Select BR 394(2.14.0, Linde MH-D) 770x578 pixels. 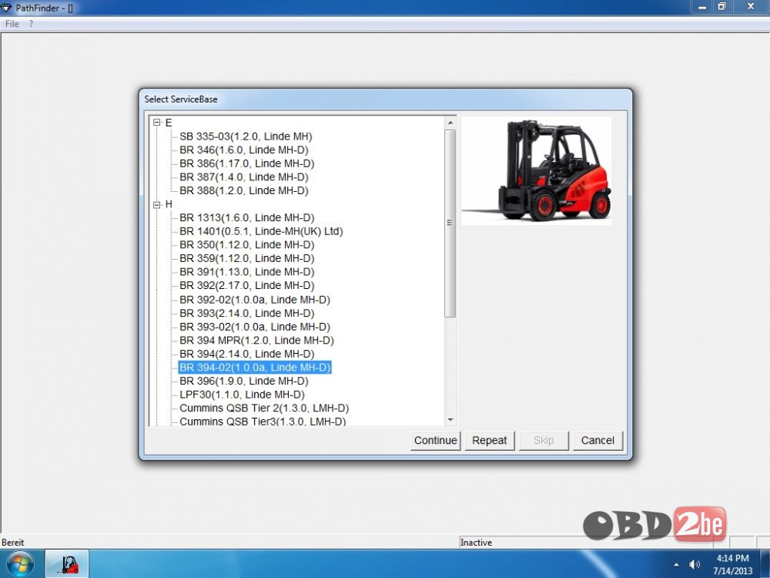[246, 354]
